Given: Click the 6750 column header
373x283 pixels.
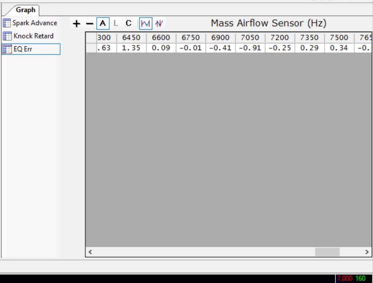Looking at the screenshot, I should (x=191, y=38).
